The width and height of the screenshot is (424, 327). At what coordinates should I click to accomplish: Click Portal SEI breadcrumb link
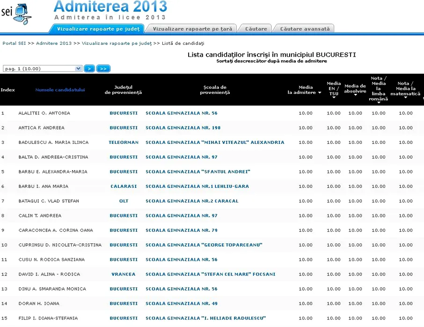coord(14,43)
